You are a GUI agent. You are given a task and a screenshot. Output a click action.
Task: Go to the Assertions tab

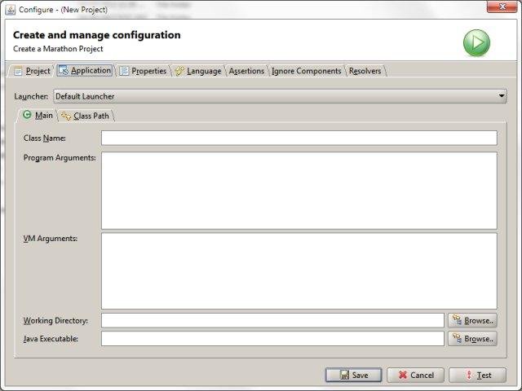(x=246, y=71)
